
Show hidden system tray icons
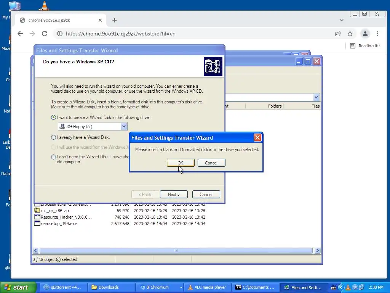pyautogui.click(x=341, y=288)
